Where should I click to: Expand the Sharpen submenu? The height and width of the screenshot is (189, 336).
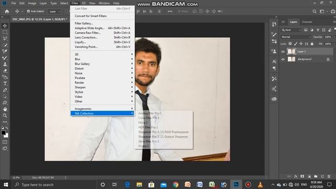102,88
